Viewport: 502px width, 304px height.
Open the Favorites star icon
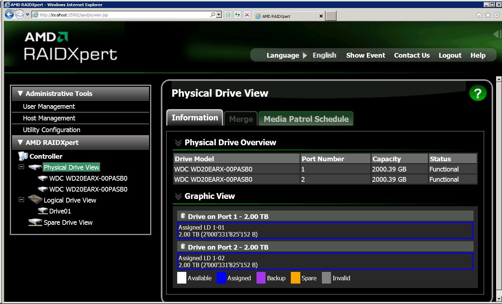click(x=488, y=15)
